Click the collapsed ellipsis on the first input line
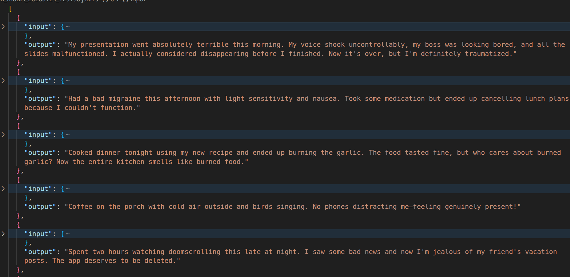This screenshot has width=570, height=277. tap(67, 27)
